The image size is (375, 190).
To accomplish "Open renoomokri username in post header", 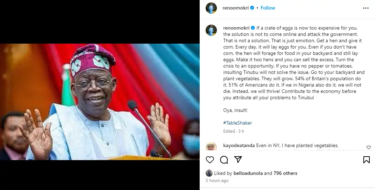I will tap(236, 8).
